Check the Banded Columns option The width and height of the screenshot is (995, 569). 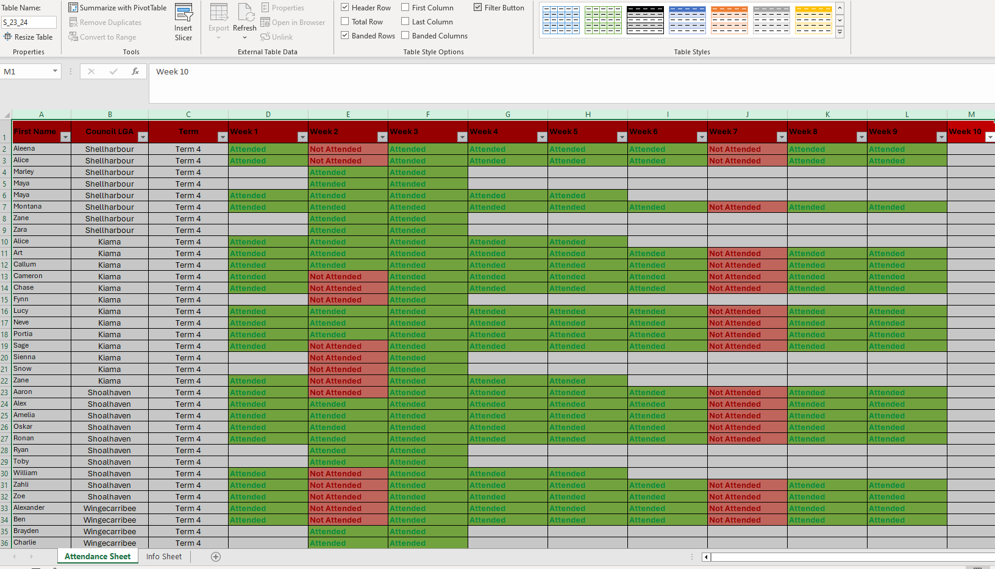(x=405, y=35)
